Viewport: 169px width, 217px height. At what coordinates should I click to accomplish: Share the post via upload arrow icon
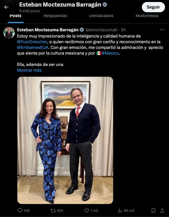point(162,211)
